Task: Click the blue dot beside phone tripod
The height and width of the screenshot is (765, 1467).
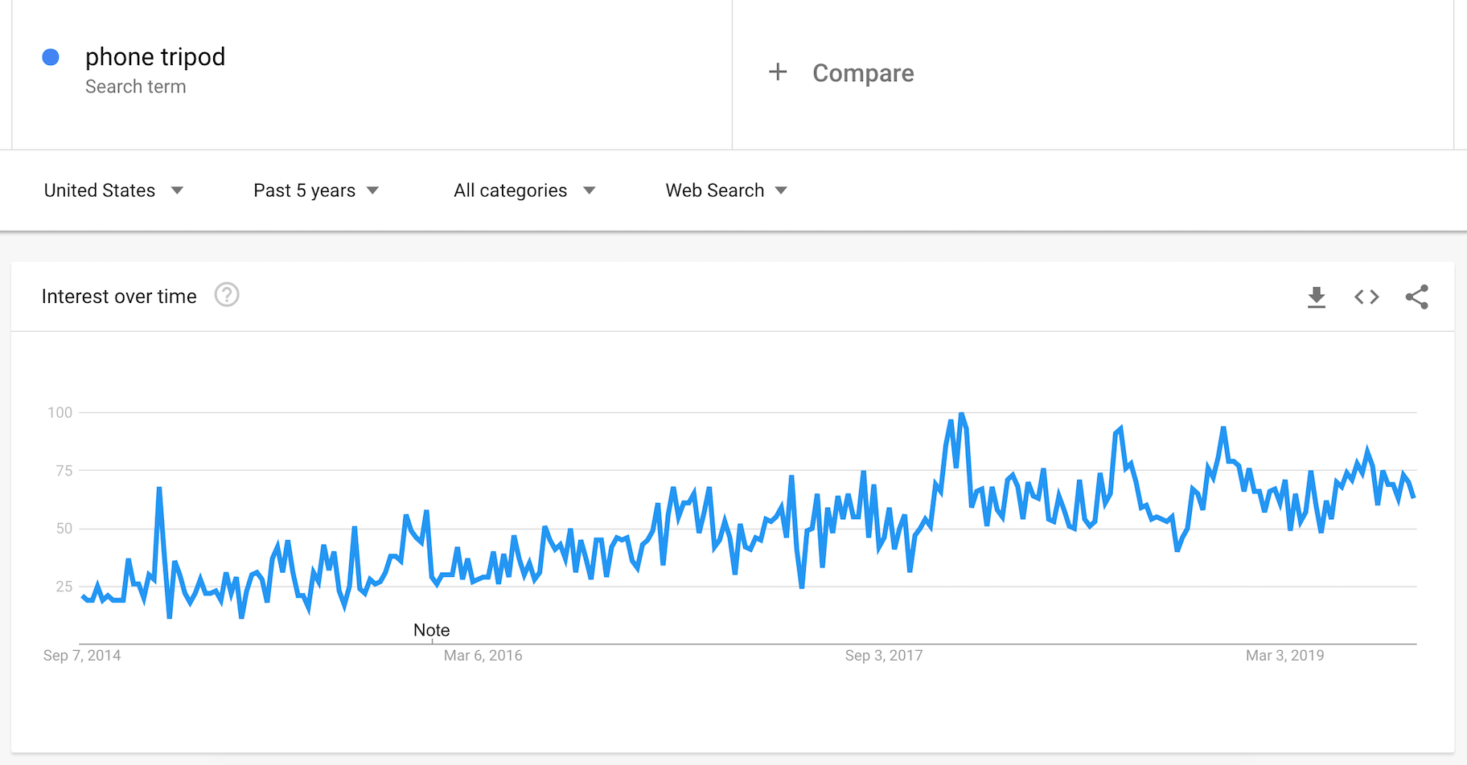Action: pos(51,57)
